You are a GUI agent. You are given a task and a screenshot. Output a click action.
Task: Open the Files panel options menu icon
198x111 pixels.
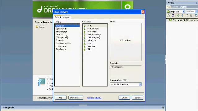coord(196,3)
